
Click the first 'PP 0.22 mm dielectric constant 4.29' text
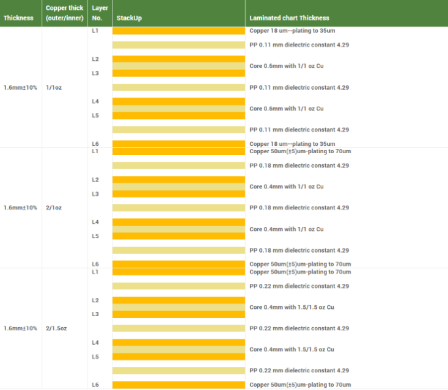point(299,286)
